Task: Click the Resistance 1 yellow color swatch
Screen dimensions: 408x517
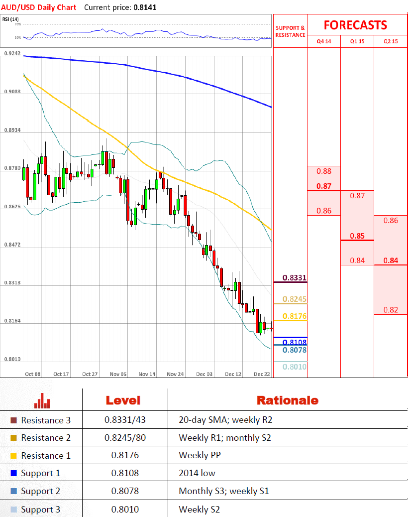Action: click(x=14, y=456)
